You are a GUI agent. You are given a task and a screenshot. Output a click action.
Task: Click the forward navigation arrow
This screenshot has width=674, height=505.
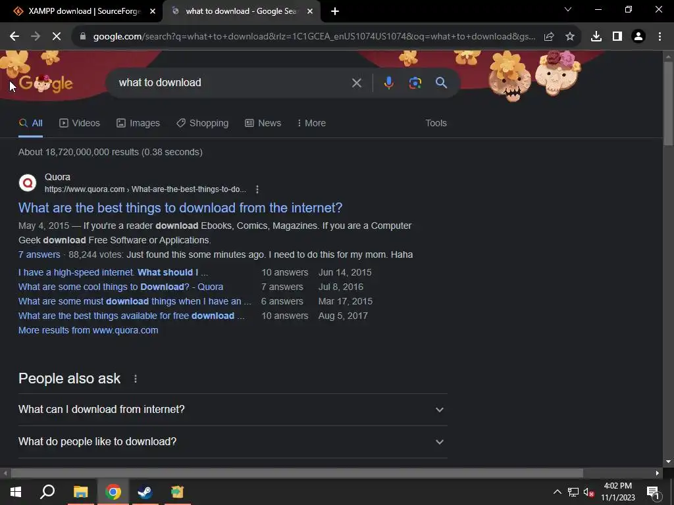(36, 37)
